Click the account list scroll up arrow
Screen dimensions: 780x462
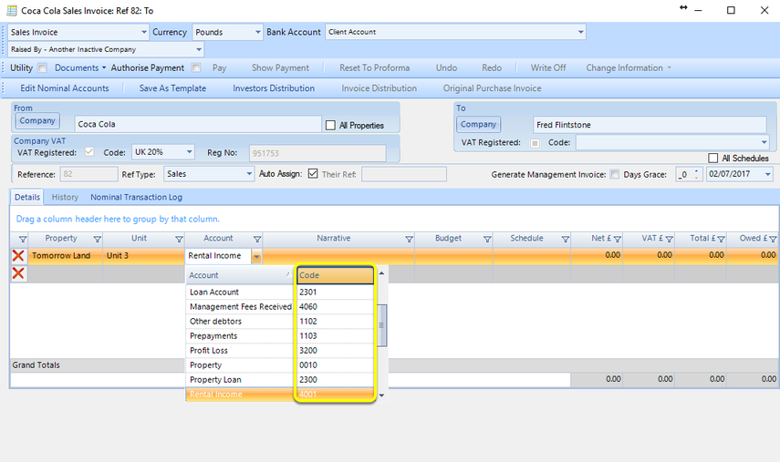(x=381, y=273)
